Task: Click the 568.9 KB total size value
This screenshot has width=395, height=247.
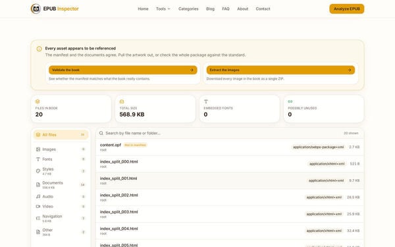Action: 132,115
